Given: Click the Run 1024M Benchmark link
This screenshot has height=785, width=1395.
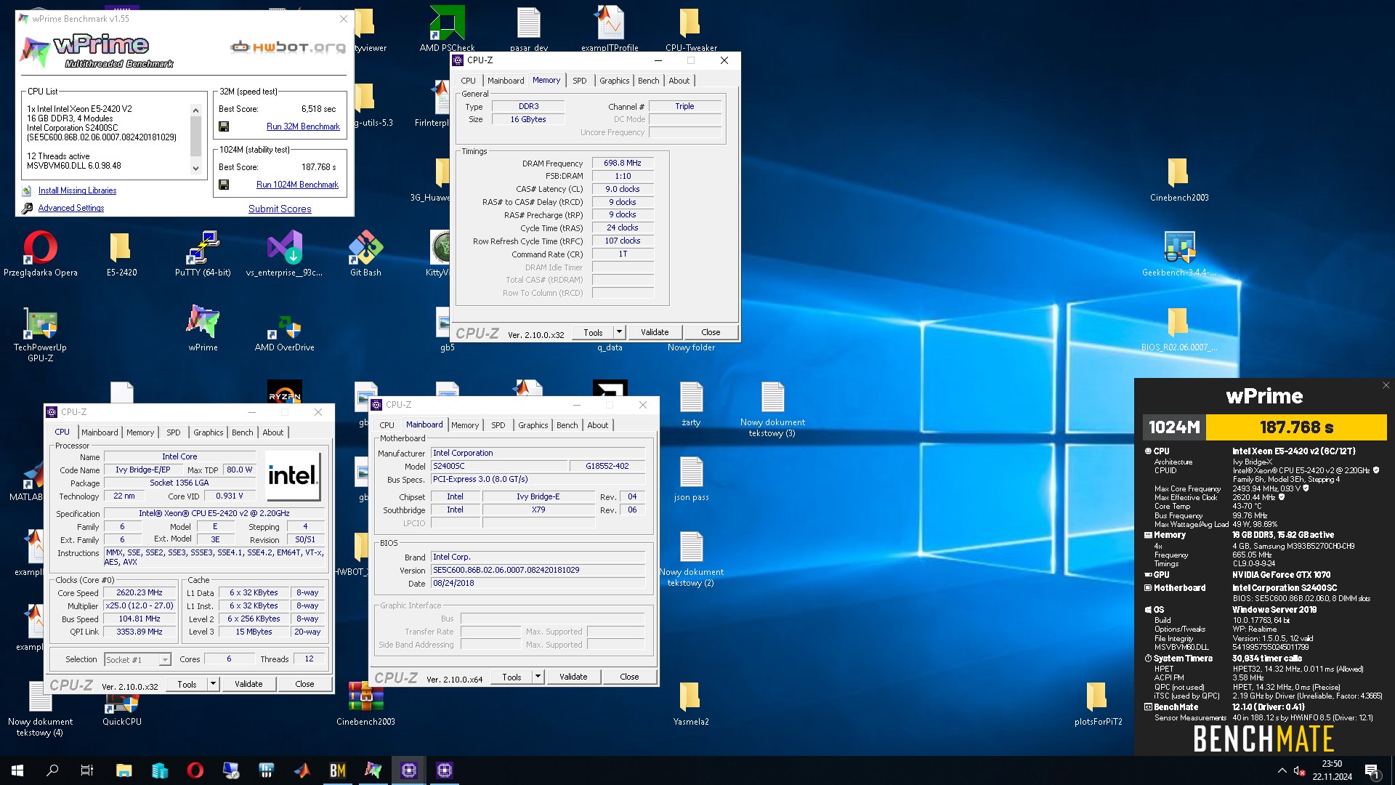Looking at the screenshot, I should (x=297, y=185).
